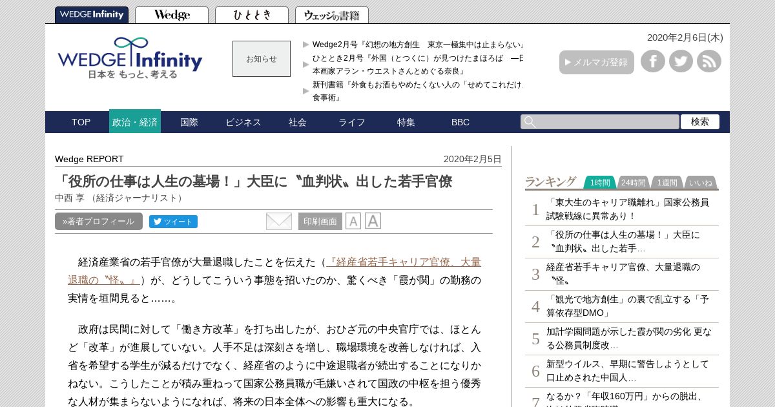Tweet this article with the ツイート button

pos(173,222)
